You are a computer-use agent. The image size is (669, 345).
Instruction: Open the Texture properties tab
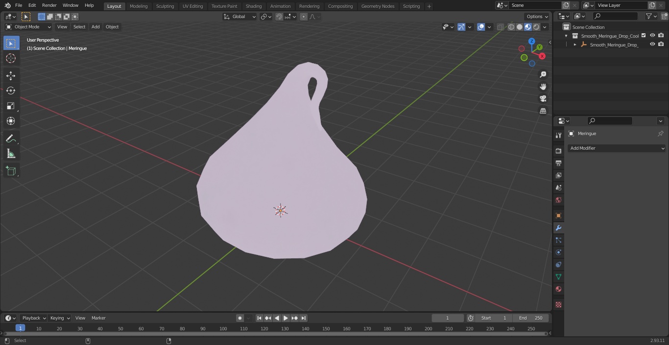(558, 304)
